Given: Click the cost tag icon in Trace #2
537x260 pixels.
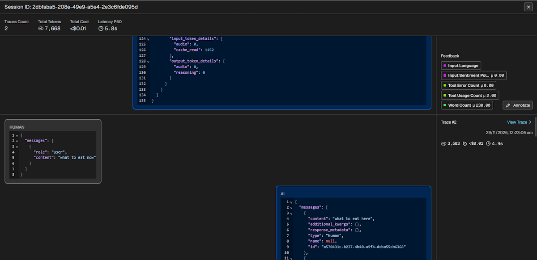Looking at the screenshot, I should point(465,143).
